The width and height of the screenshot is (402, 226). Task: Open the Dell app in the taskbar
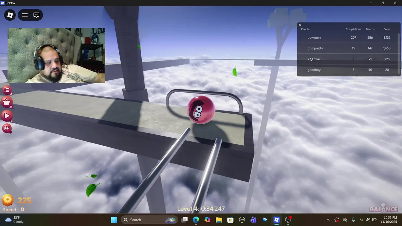[242, 220]
